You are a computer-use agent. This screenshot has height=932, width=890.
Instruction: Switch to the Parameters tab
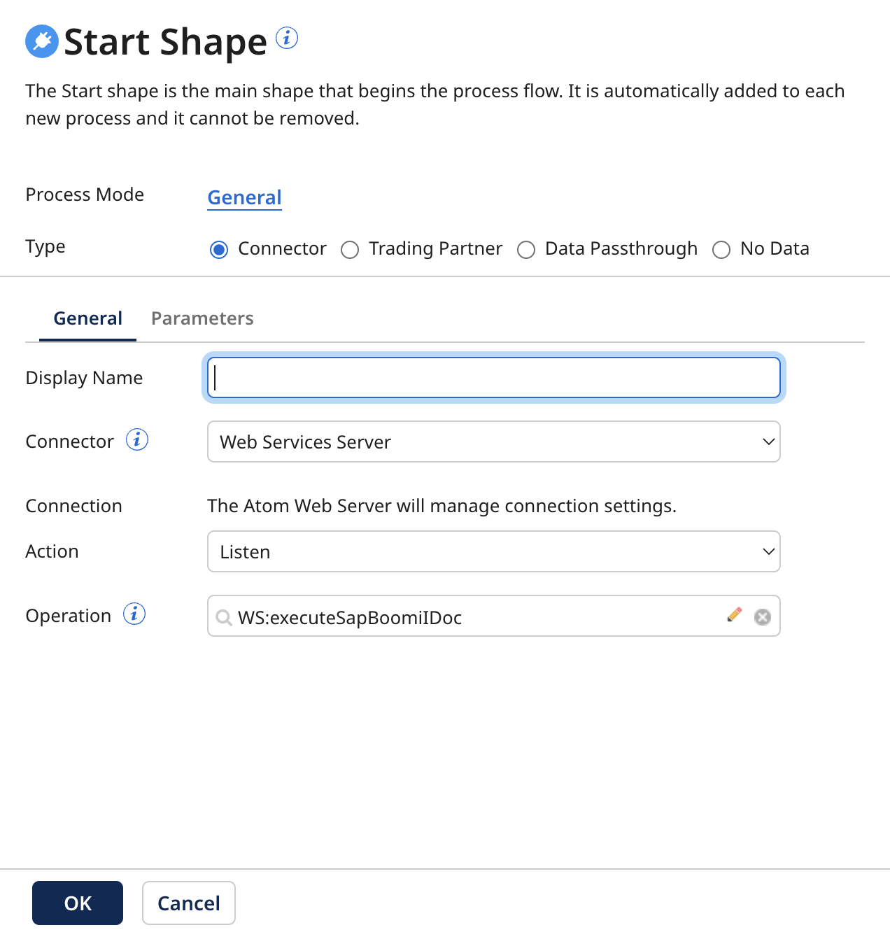click(202, 318)
